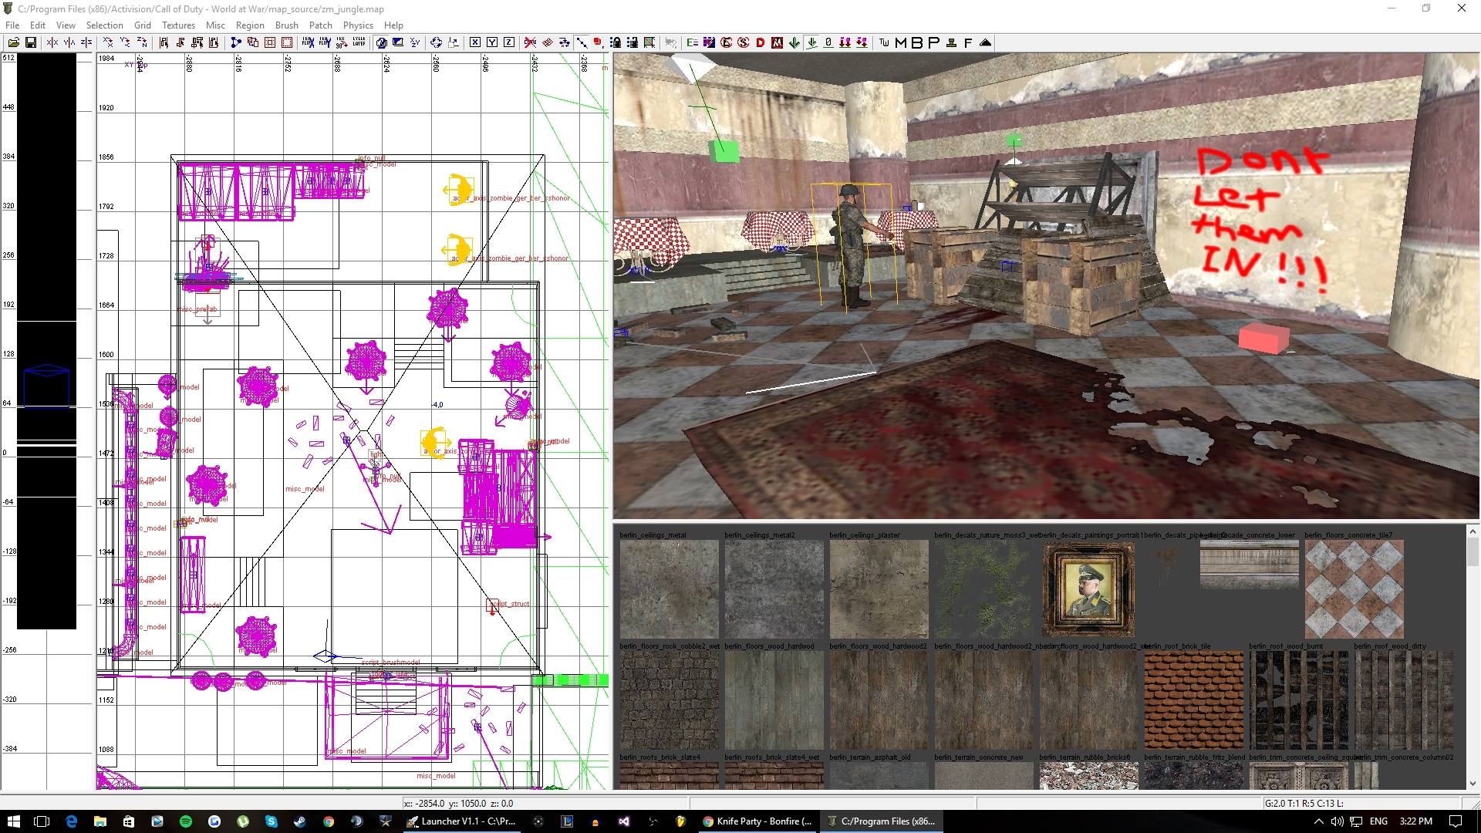Switch 2D view to X axis
The width and height of the screenshot is (1481, 833).
[x=475, y=42]
